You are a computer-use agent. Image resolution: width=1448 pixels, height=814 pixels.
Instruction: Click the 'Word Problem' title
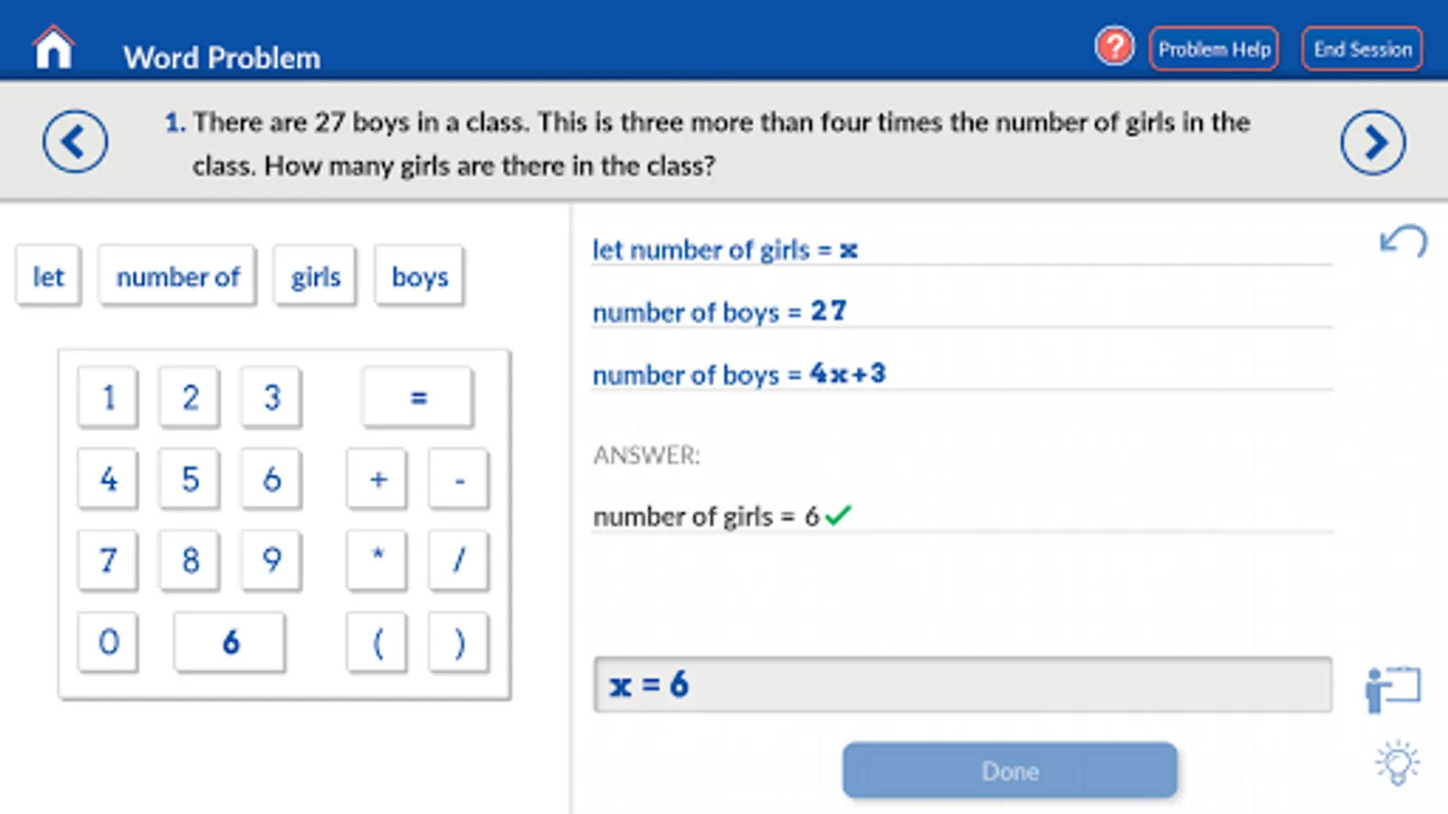pyautogui.click(x=222, y=58)
